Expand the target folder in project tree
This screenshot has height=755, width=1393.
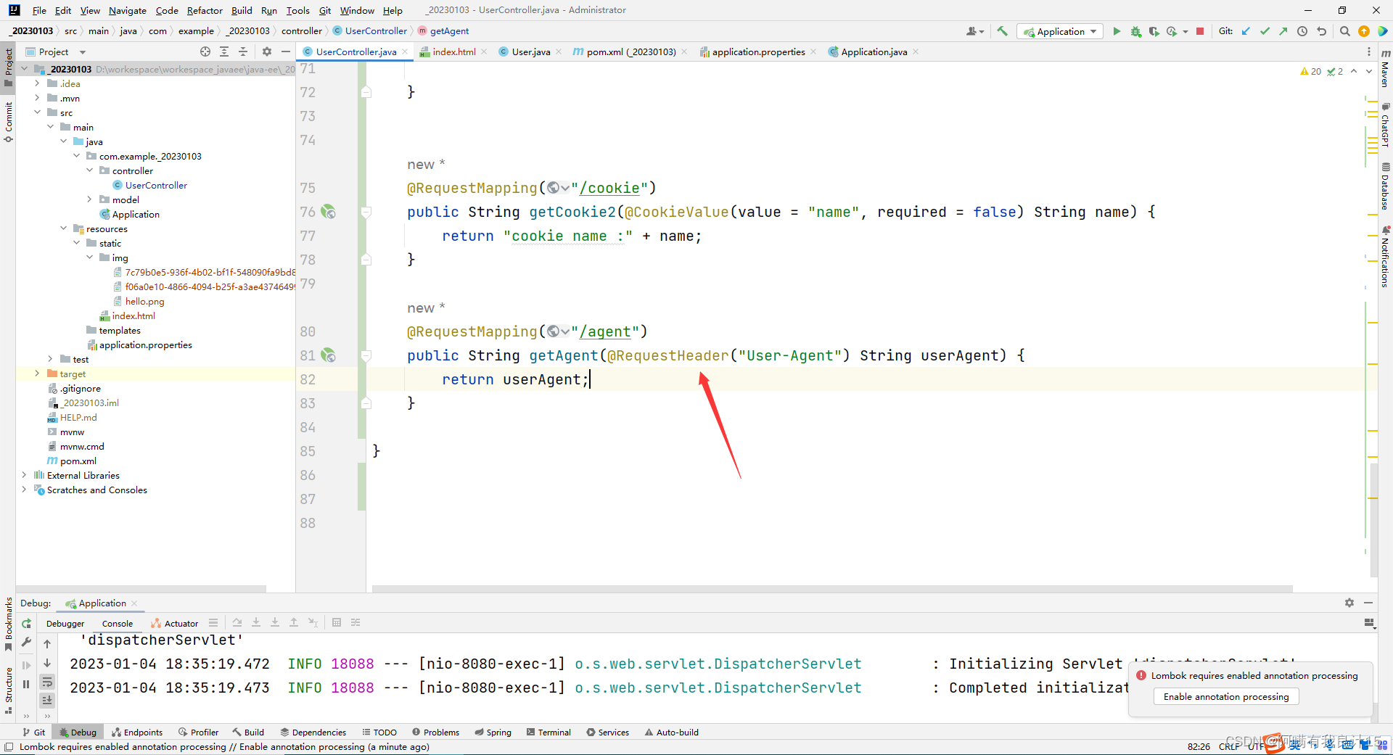pyautogui.click(x=37, y=374)
